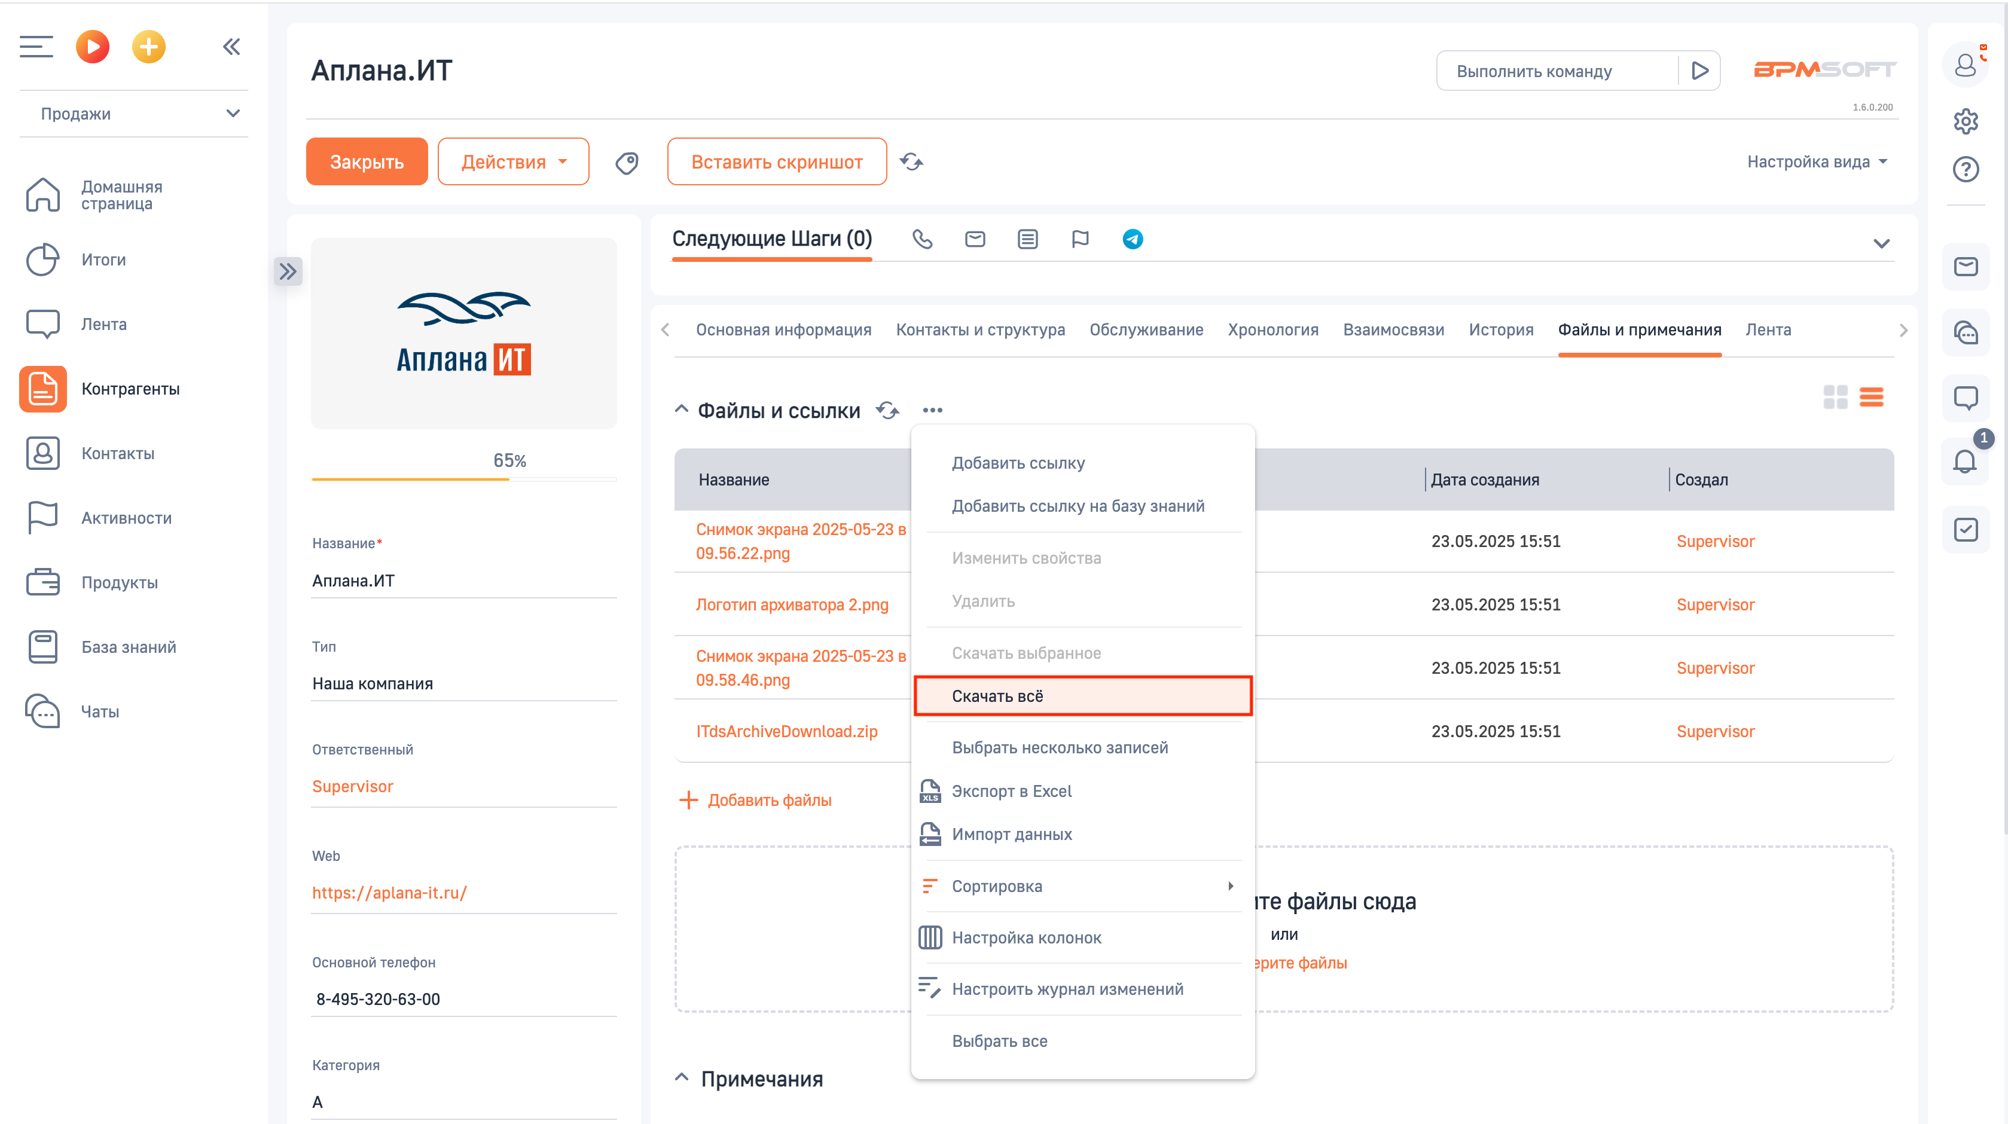The width and height of the screenshot is (2008, 1124).
Task: Click the Закрыть button
Action: tap(367, 161)
